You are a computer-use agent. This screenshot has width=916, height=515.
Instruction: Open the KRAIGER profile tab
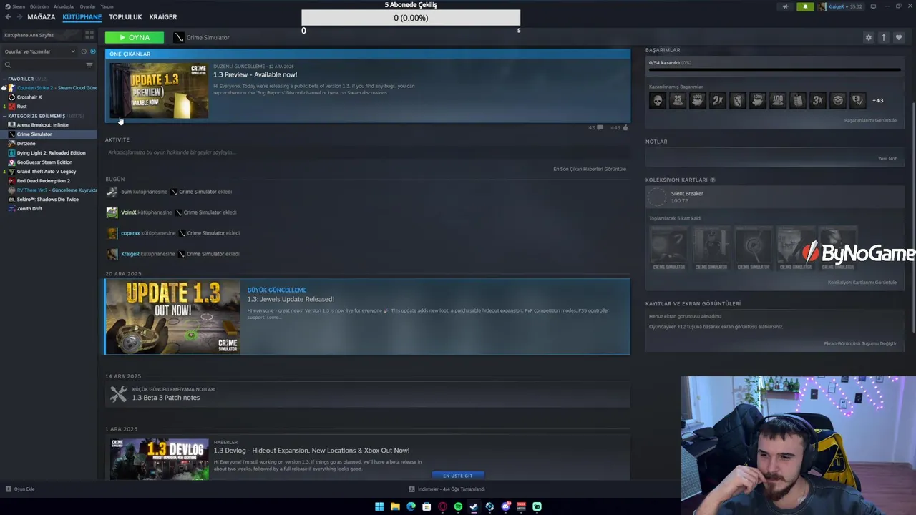click(163, 17)
